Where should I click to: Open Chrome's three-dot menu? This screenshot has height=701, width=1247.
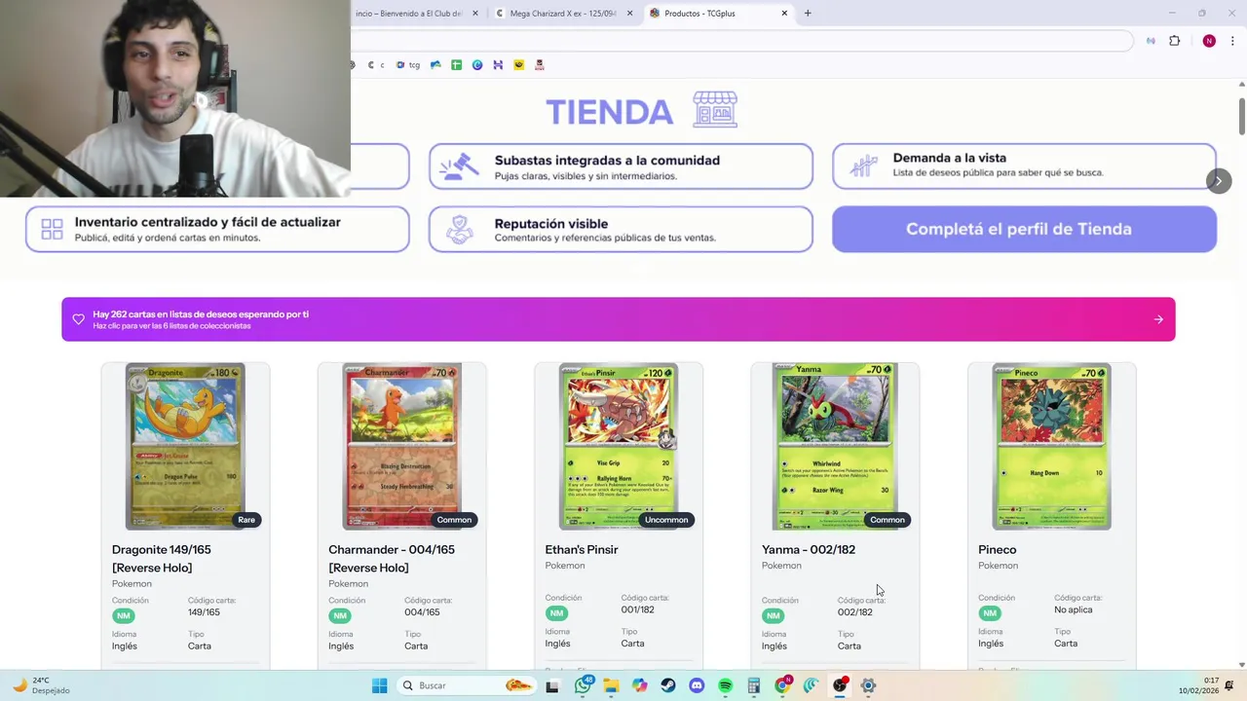pos(1232,41)
